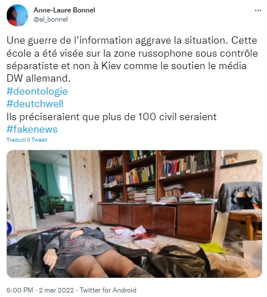The width and height of the screenshot is (267, 297).
Task: Click the 2 mar 2022 date
Action: click(x=57, y=290)
